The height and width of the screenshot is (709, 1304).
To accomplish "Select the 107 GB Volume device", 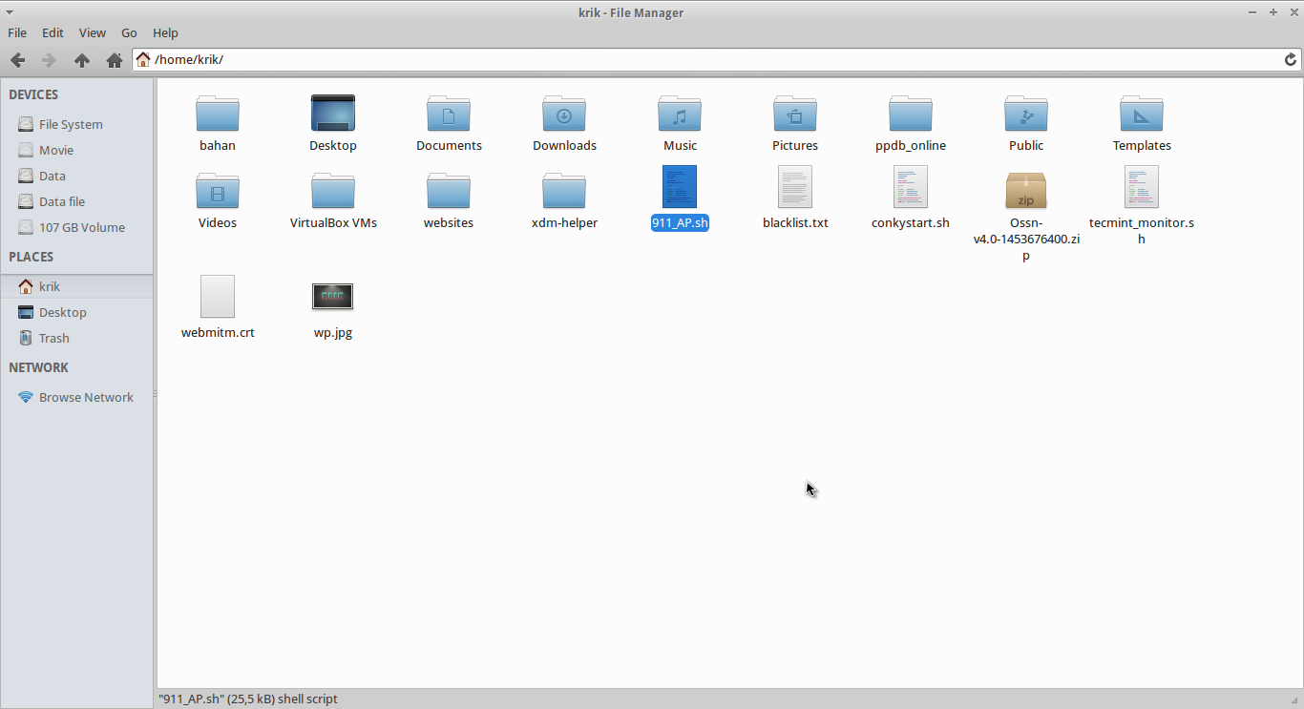I will (x=81, y=227).
